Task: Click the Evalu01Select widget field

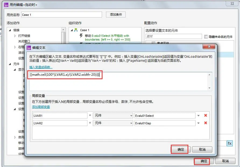Action: click(165, 115)
